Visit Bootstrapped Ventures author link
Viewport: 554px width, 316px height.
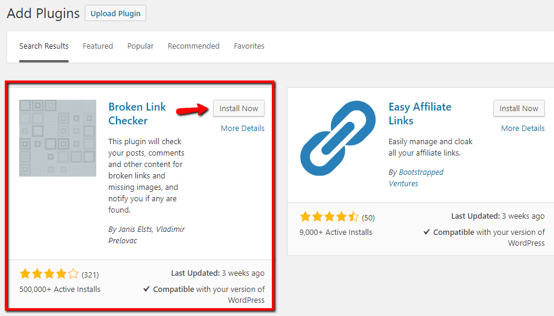[x=416, y=178]
